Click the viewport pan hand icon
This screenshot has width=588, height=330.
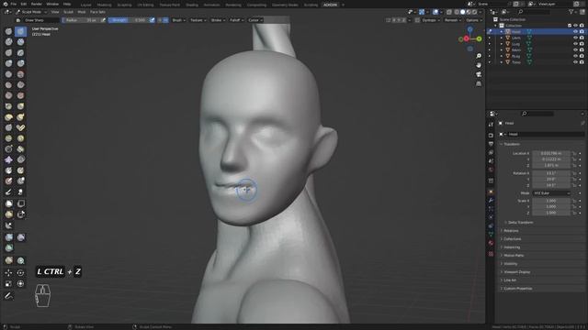479,65
